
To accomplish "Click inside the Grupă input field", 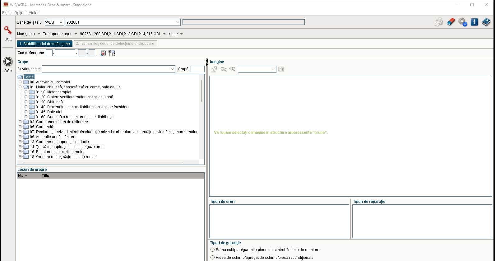I will pyautogui.click(x=197, y=69).
